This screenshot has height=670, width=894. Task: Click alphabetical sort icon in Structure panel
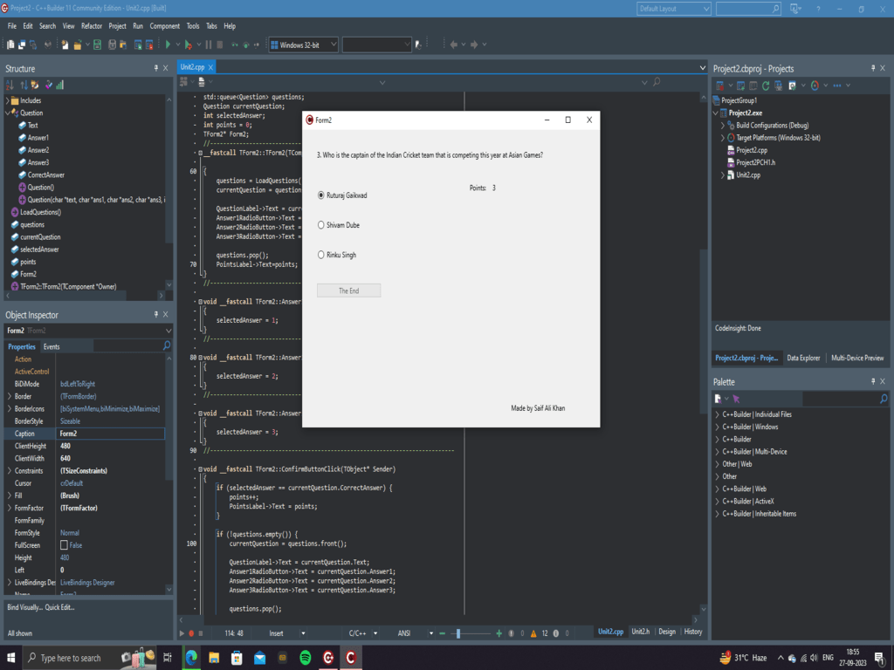[10, 85]
